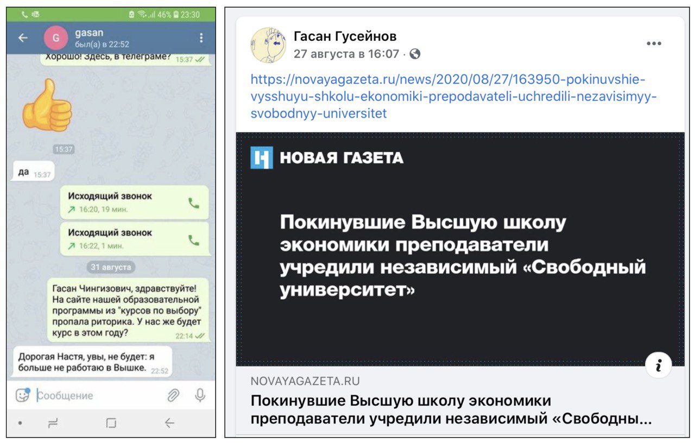Tap the Android home button
The height and width of the screenshot is (443, 695).
click(111, 423)
